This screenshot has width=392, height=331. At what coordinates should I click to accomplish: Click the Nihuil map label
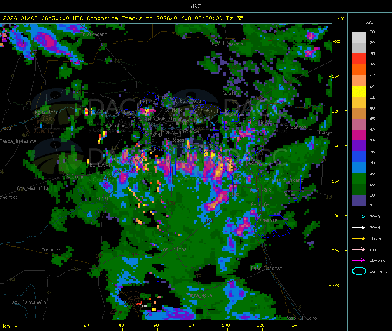pos(103,198)
